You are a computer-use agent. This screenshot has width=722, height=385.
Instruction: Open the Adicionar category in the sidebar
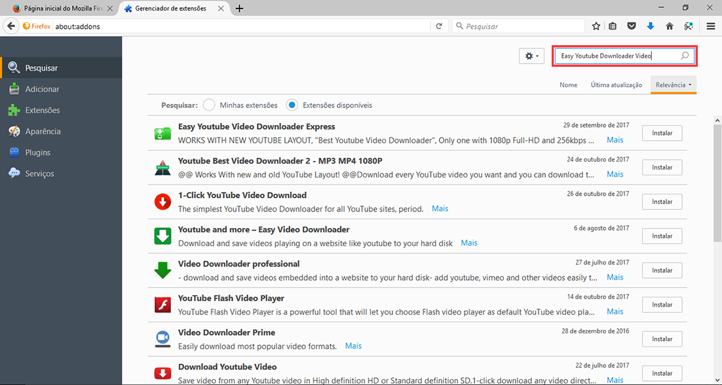point(61,89)
